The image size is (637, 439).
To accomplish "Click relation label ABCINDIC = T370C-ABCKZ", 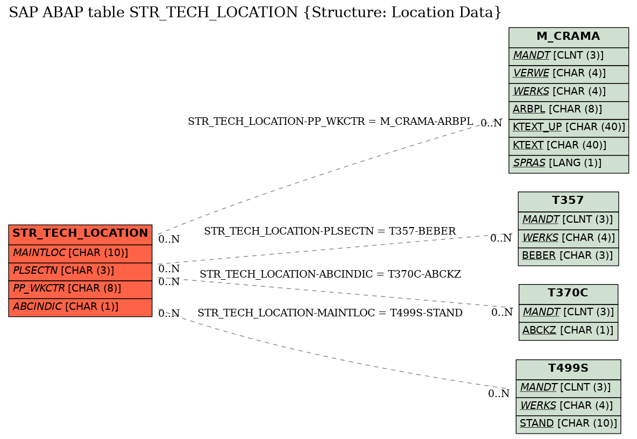I will pos(330,274).
